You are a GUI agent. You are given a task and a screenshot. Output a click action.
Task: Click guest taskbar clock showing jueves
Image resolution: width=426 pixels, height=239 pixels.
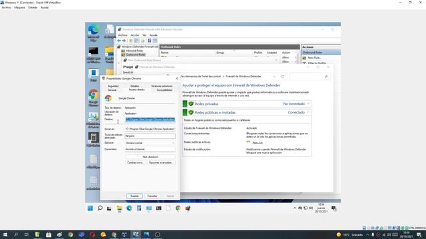pyautogui.click(x=321, y=208)
